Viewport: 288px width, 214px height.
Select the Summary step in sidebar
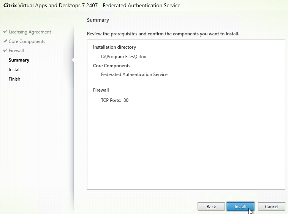click(x=19, y=60)
